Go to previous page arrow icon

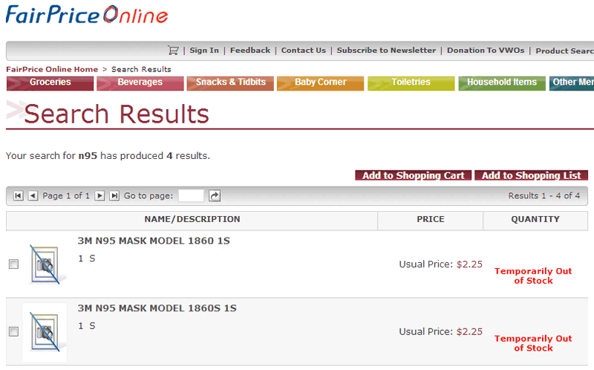(33, 195)
